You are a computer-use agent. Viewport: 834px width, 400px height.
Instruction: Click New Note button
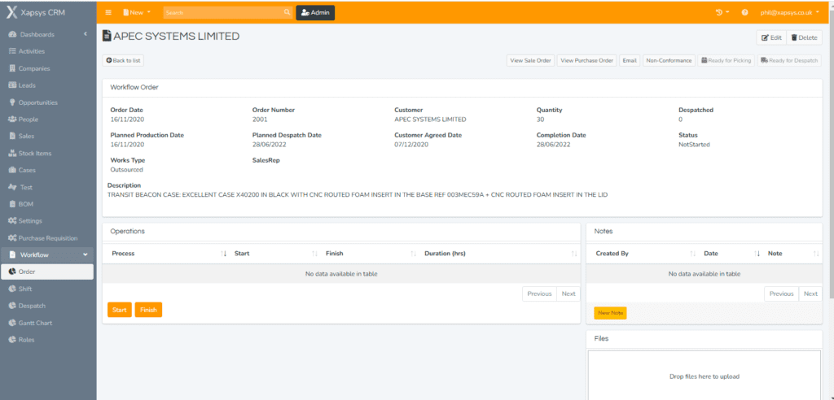point(610,313)
